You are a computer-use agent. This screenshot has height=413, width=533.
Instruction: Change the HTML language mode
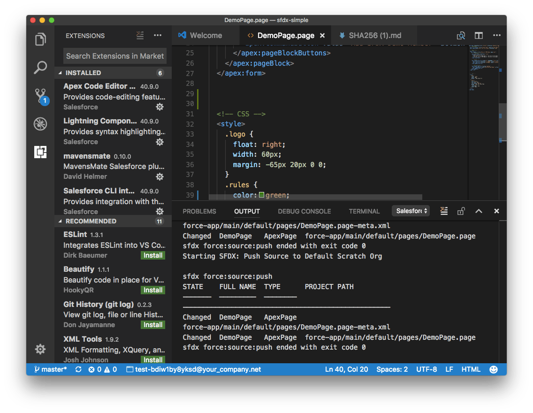[x=471, y=369]
